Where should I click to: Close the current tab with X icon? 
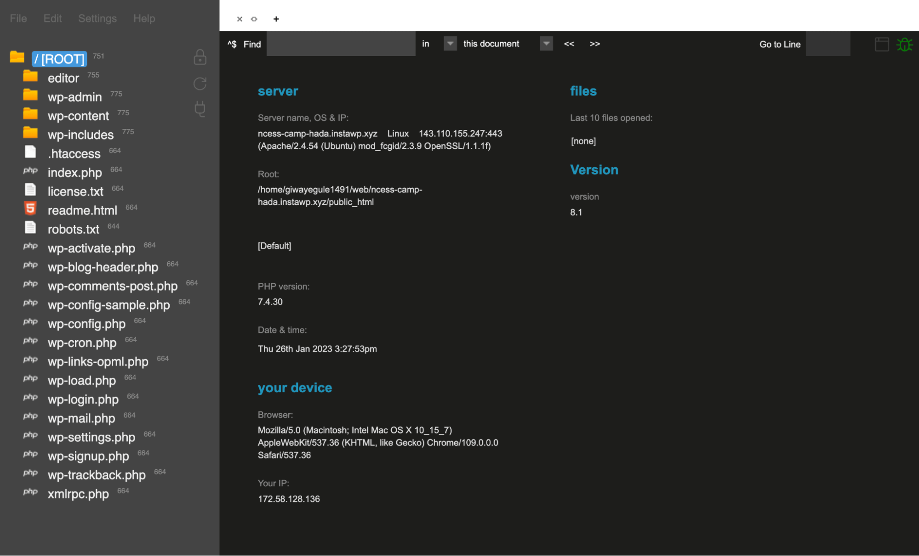(x=240, y=19)
